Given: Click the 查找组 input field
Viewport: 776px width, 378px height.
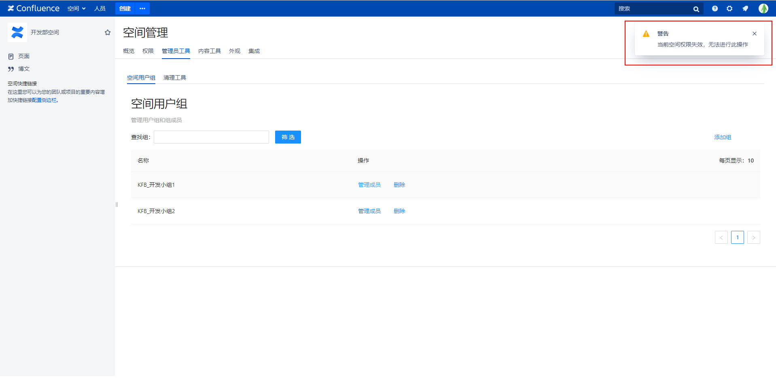Looking at the screenshot, I should pos(211,137).
